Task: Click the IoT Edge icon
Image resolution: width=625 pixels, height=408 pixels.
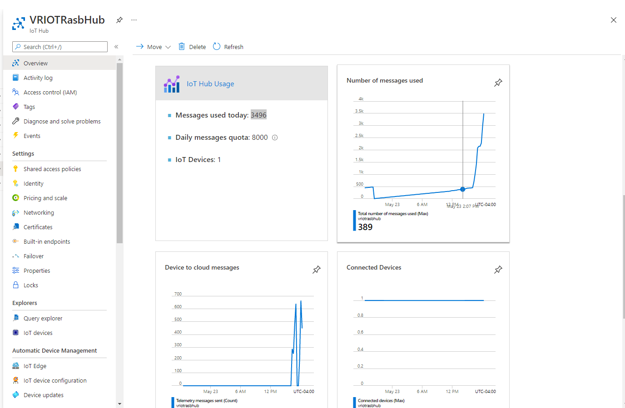Action: [16, 366]
